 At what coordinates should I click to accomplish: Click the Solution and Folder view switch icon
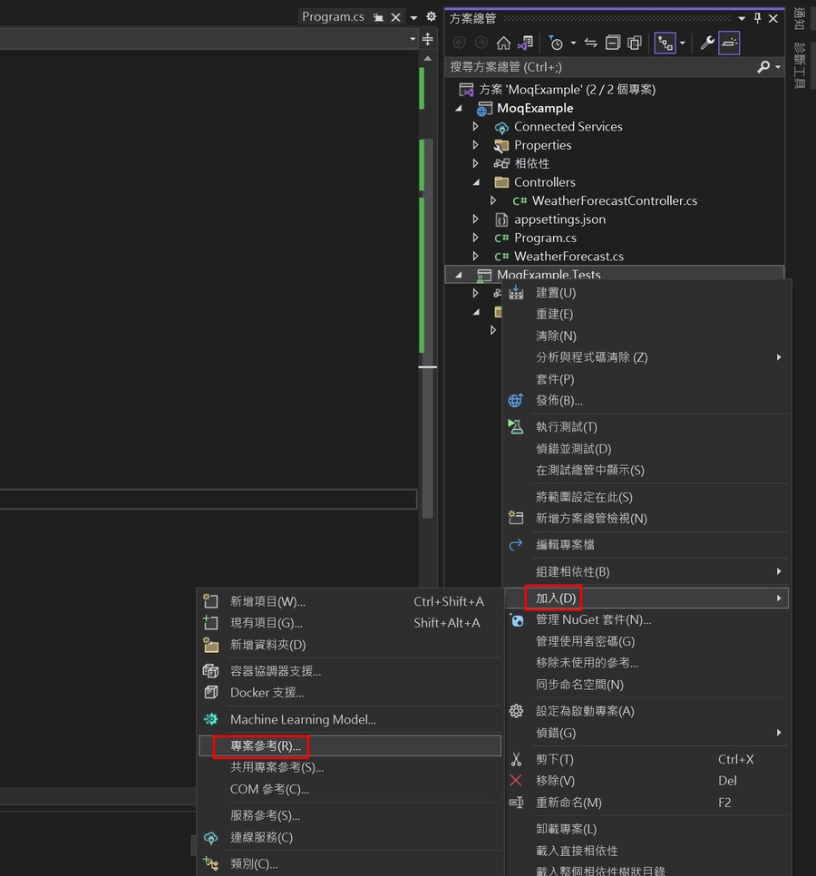click(x=525, y=43)
